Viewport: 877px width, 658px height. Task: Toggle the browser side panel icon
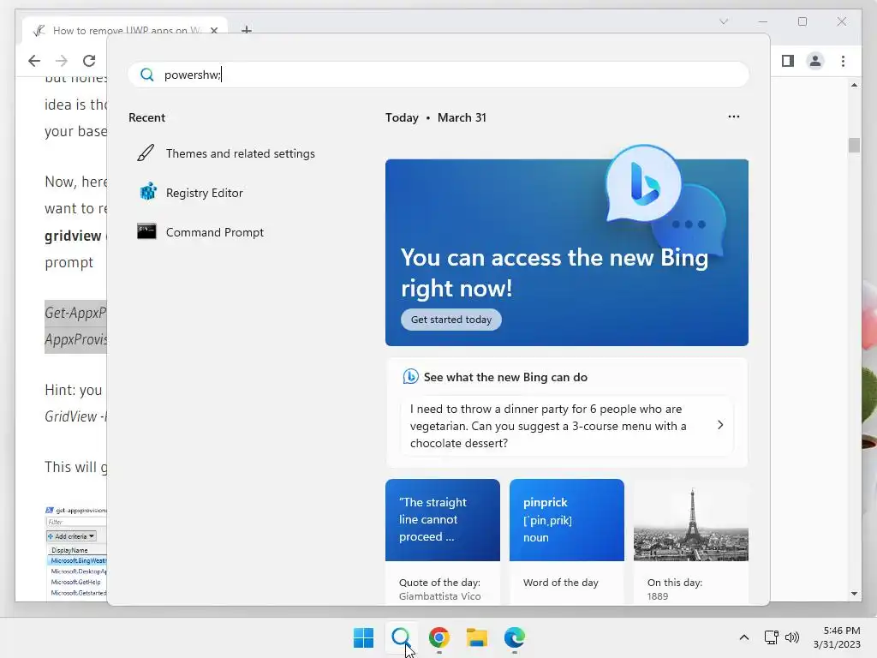coord(788,61)
